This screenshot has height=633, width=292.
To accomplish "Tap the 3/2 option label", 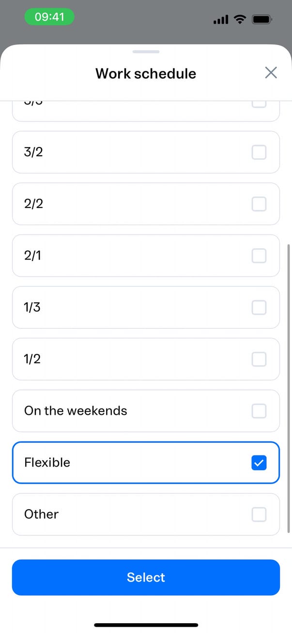I will pos(33,152).
